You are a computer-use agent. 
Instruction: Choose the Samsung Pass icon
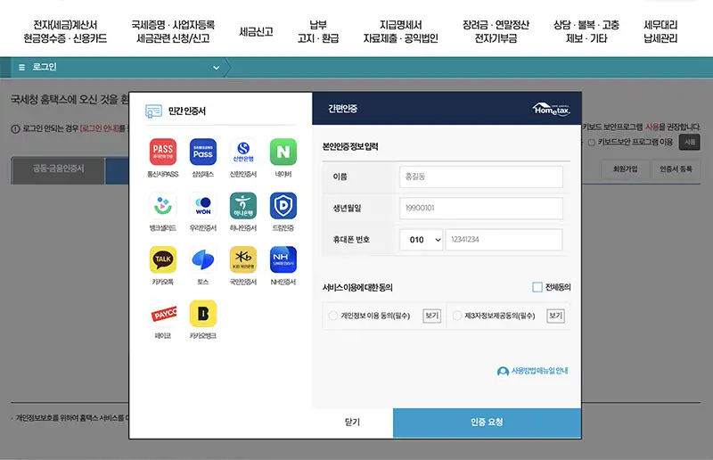click(203, 152)
